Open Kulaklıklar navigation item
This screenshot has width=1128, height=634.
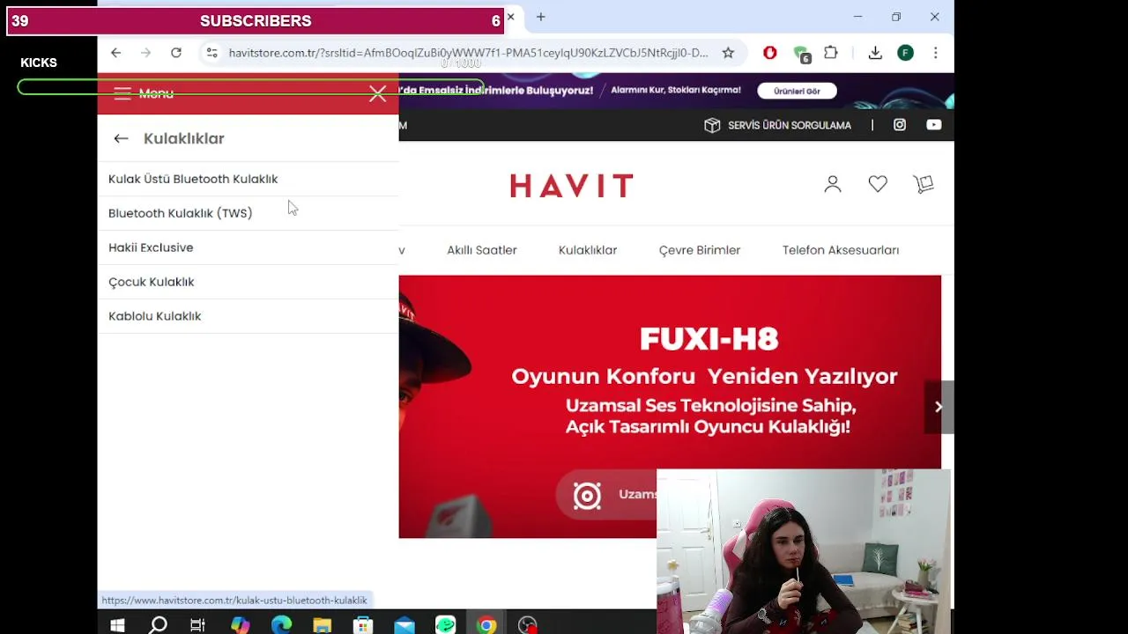588,250
